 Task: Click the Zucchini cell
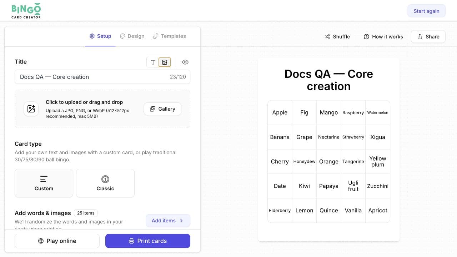(378, 186)
